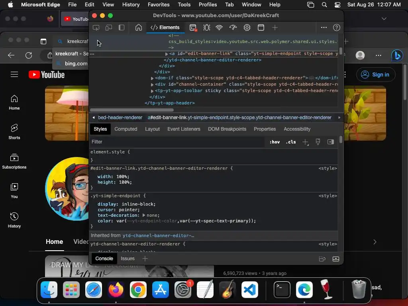The height and width of the screenshot is (306, 408).
Task: Toggle device emulation icon in DevTools
Action: 108,27
